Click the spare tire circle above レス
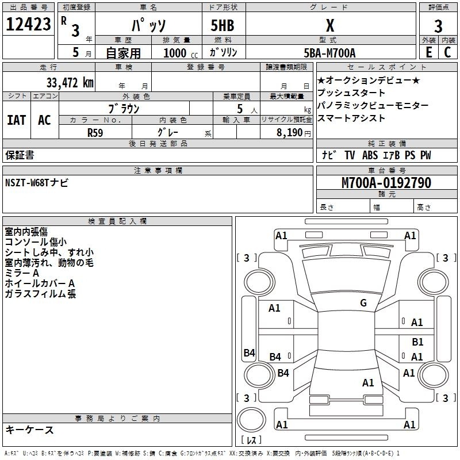 [x=251, y=419]
